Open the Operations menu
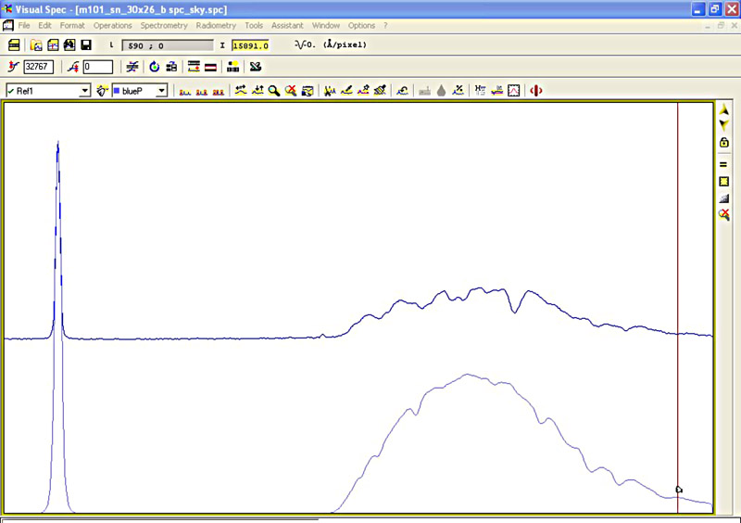Screen dimensions: 741x523 [x=113, y=25]
